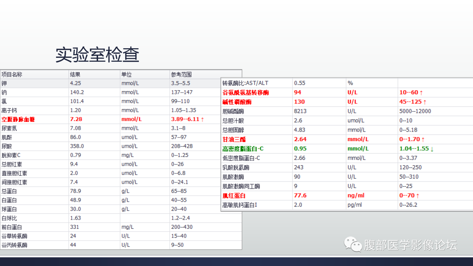Click the 前白蛋白 value 331

point(74,227)
